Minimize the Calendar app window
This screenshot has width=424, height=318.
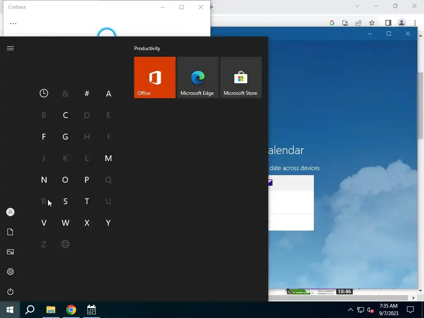click(370, 34)
